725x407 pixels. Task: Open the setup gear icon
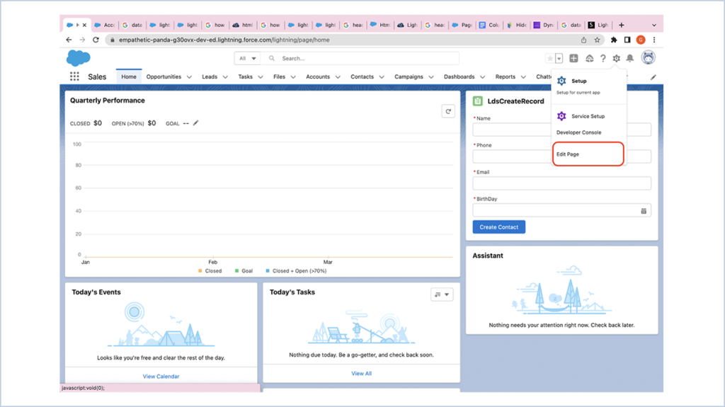pyautogui.click(x=617, y=58)
